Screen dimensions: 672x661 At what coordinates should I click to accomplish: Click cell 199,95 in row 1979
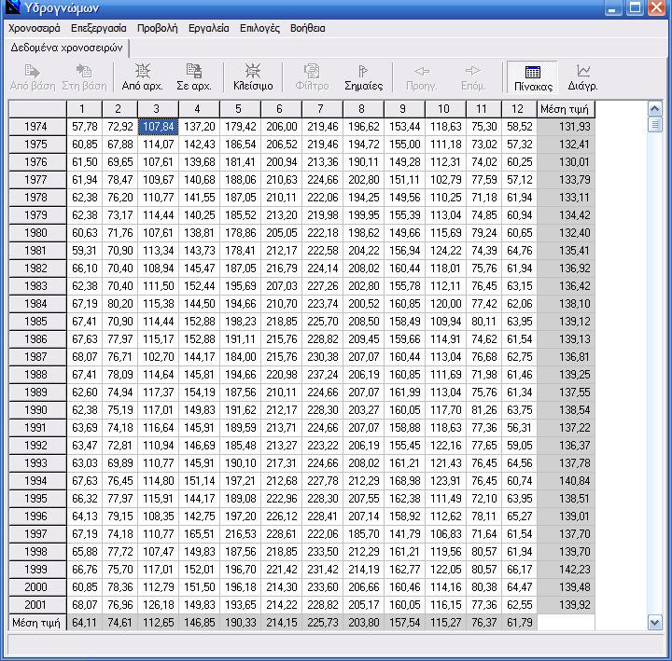[363, 215]
